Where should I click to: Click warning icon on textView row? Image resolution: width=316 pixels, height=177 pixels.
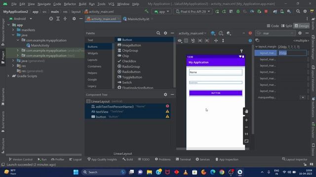(x=167, y=111)
